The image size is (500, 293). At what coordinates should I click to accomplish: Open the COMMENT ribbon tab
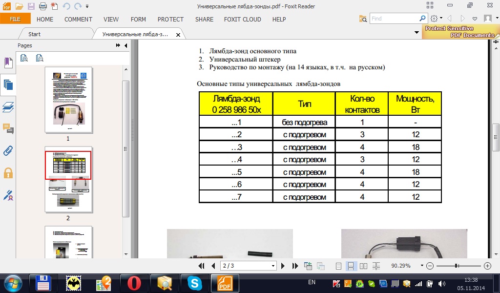[78, 20]
